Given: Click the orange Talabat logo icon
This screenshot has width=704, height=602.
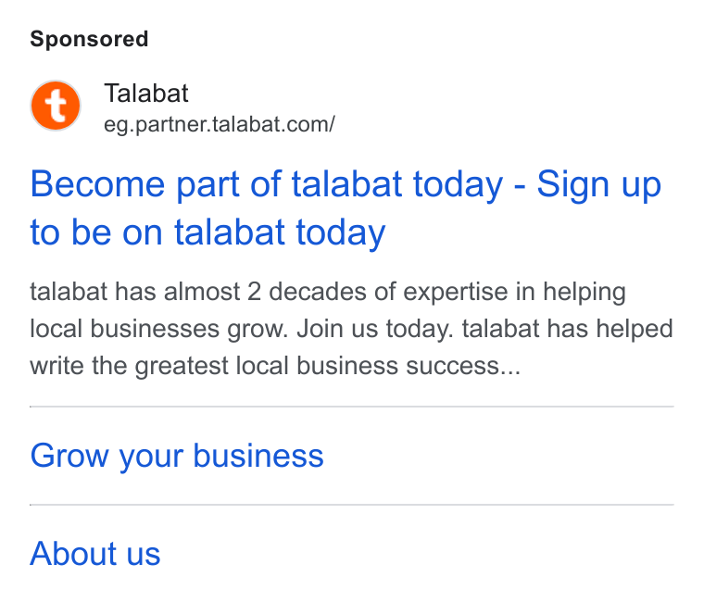Looking at the screenshot, I should coord(56,106).
